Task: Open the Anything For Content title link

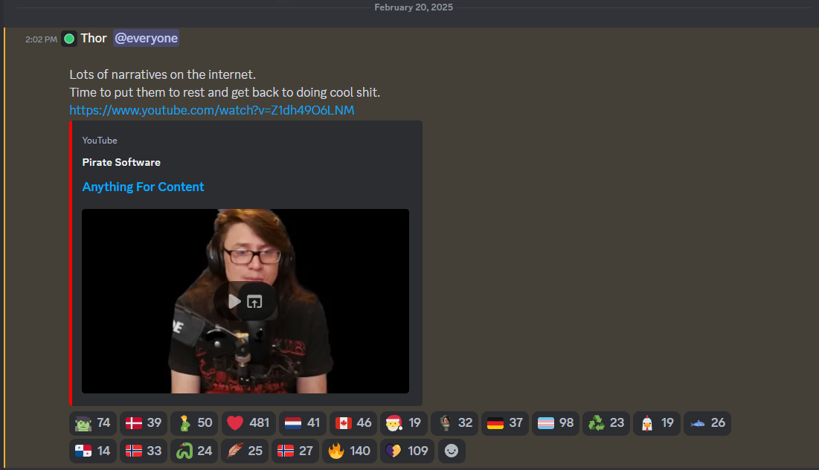Action: 143,187
